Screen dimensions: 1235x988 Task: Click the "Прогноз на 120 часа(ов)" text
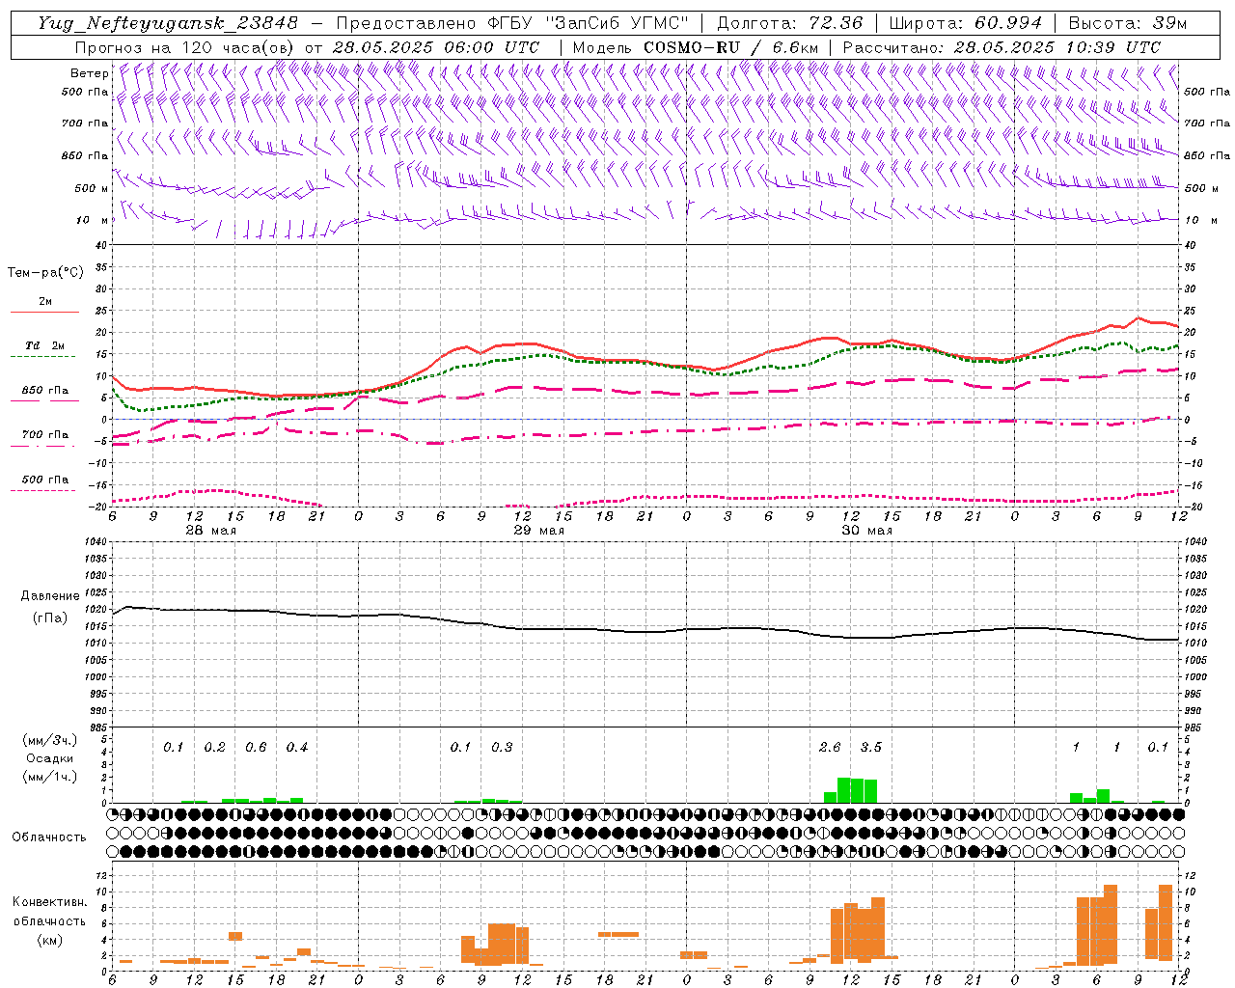184,47
